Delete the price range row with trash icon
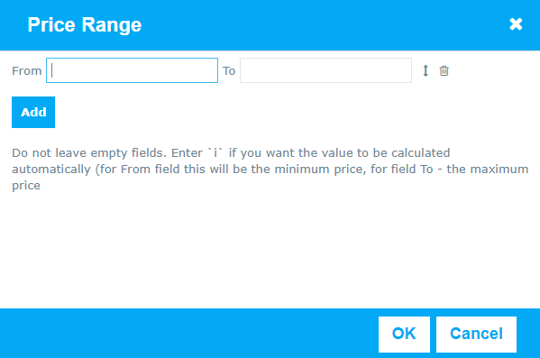This screenshot has width=540, height=358. click(x=444, y=70)
